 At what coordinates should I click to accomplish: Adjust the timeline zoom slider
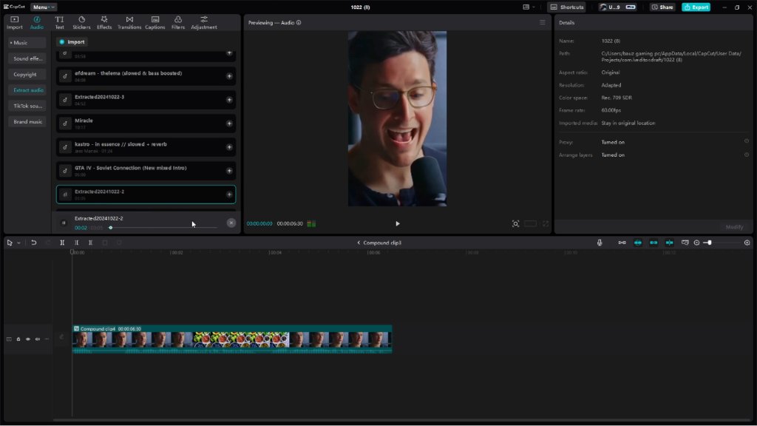[x=709, y=243]
